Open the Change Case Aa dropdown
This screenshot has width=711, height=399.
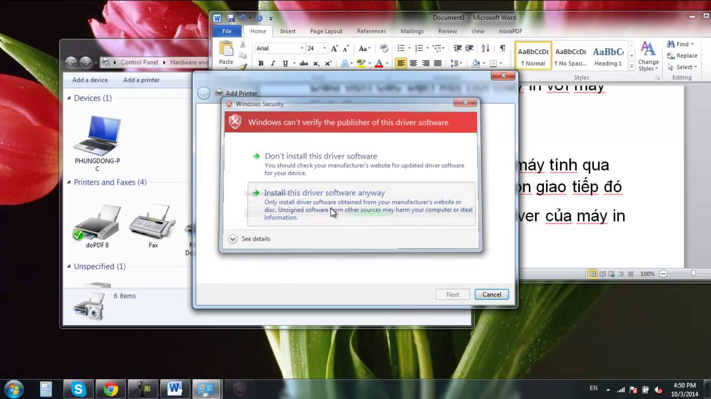(x=364, y=48)
